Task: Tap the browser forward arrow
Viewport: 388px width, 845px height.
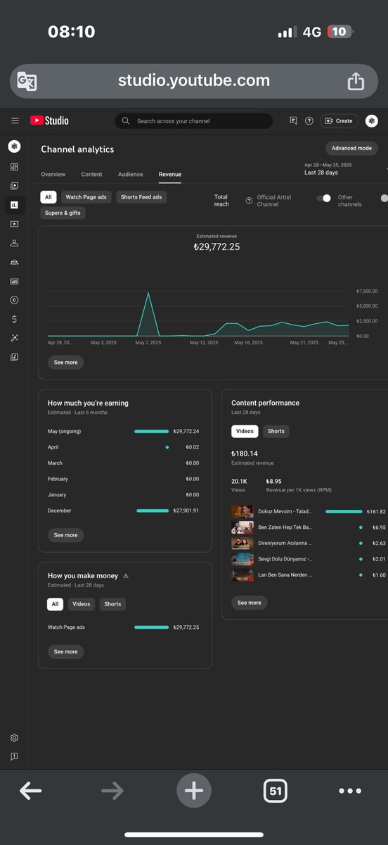Action: (112, 791)
